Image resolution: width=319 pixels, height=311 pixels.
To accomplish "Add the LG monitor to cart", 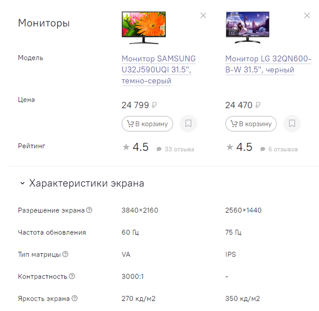I will (251, 123).
